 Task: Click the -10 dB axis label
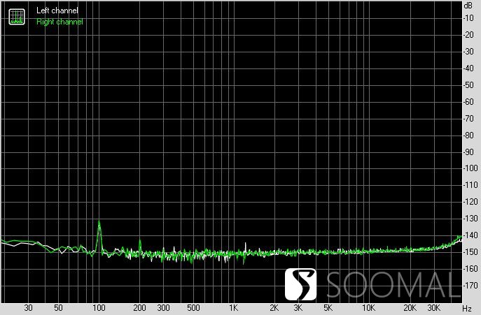[470, 18]
